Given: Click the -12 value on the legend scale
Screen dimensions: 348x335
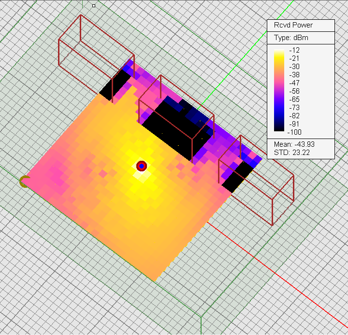Looking at the screenshot, I should coord(293,50).
